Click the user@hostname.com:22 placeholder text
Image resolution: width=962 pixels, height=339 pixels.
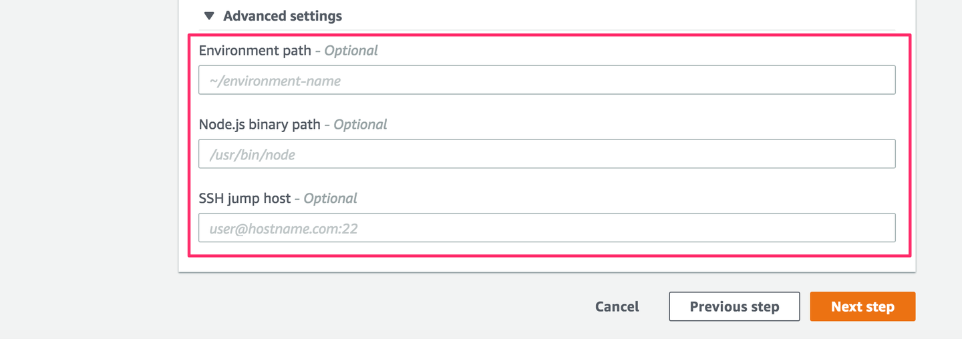tap(284, 229)
